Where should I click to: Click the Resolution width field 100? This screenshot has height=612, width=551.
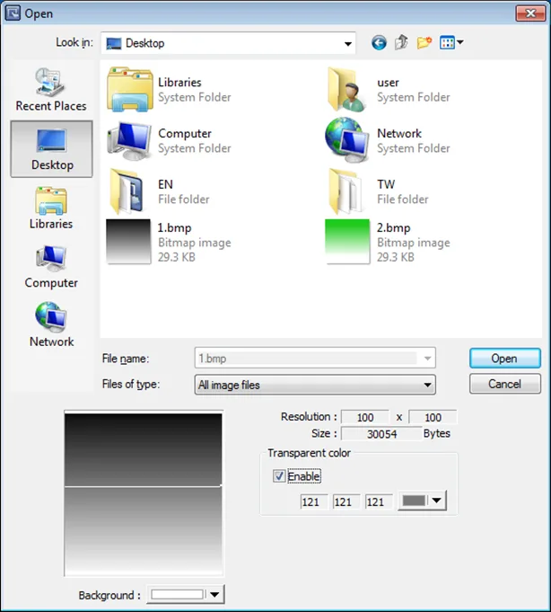click(365, 417)
